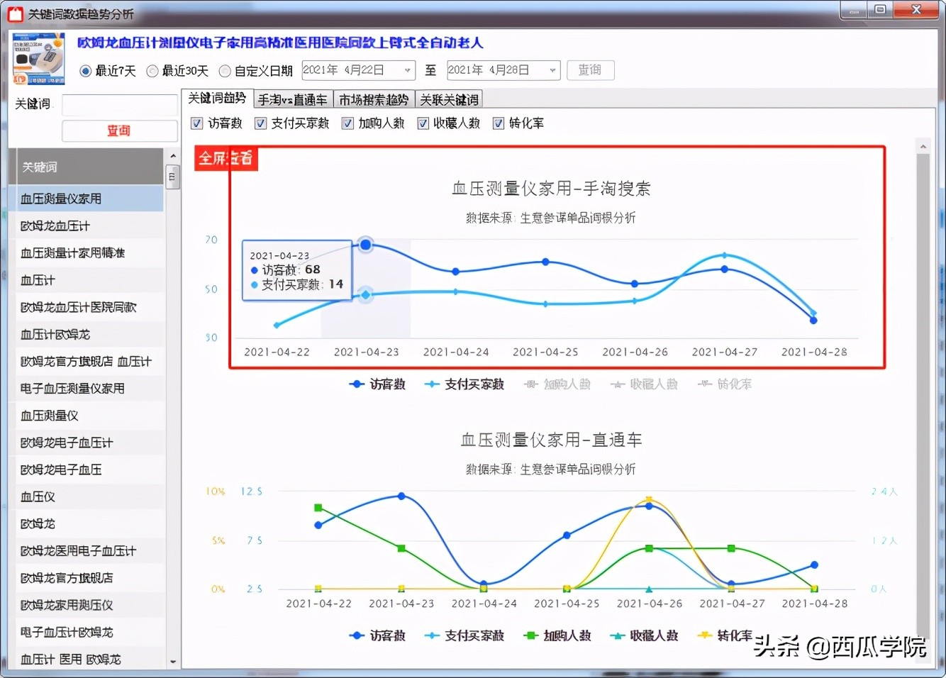
Task: Toggle 访客数 legend in 手淘搜索 chart
Action: 377,384
